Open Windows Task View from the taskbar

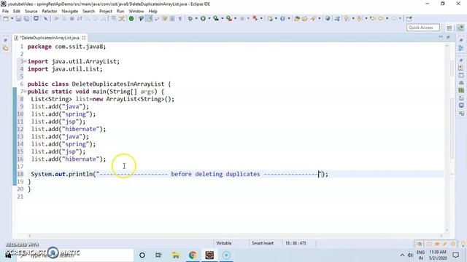tap(158, 255)
